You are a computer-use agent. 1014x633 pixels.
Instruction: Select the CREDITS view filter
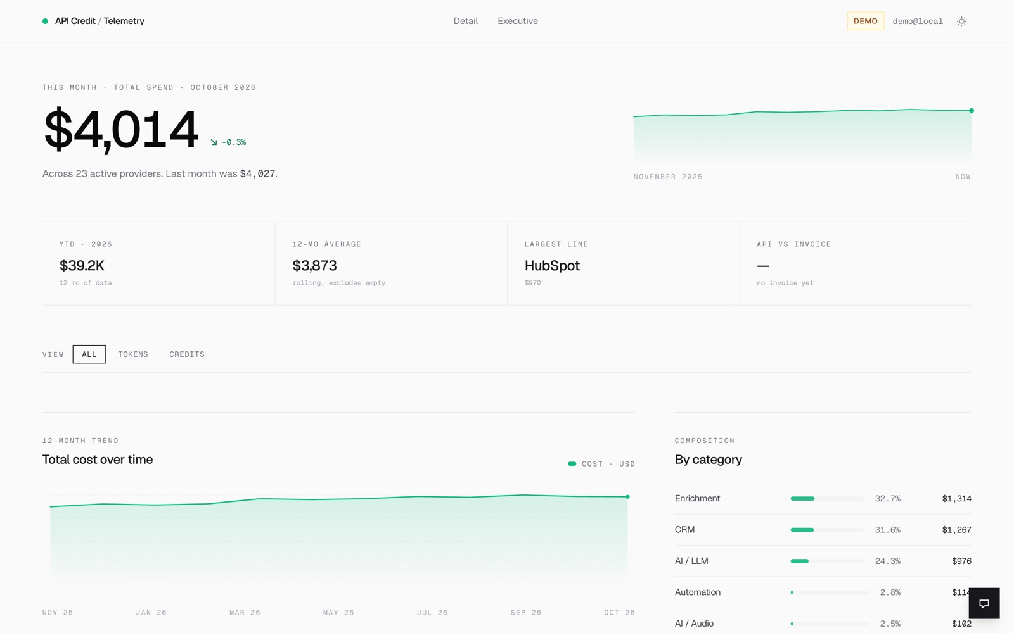coord(187,354)
